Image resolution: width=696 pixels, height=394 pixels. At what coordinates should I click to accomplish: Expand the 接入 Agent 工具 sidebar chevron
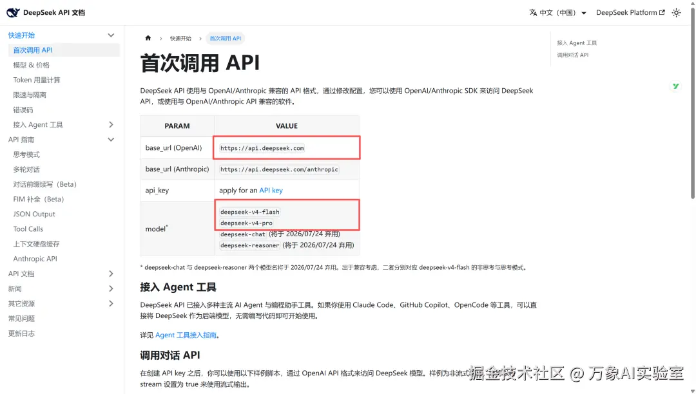111,124
